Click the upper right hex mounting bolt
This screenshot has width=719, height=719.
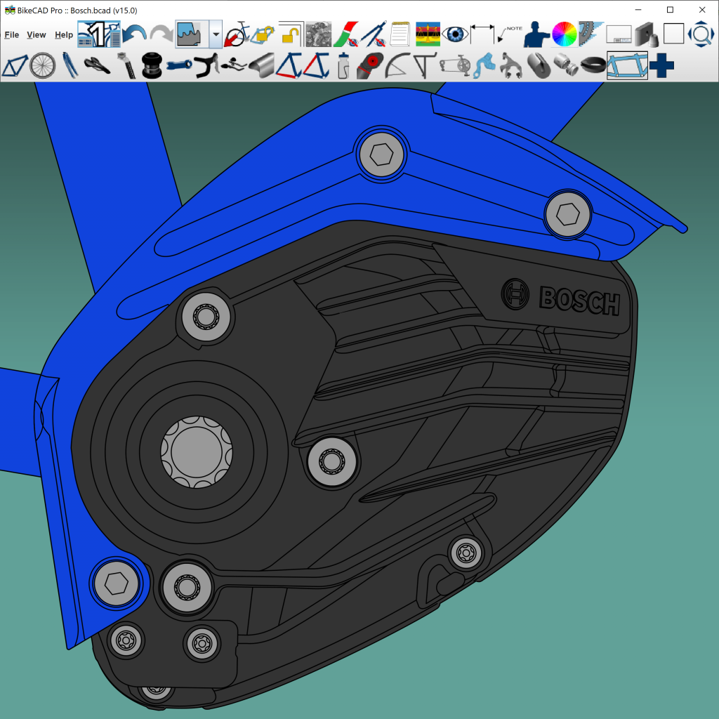pyautogui.click(x=567, y=215)
